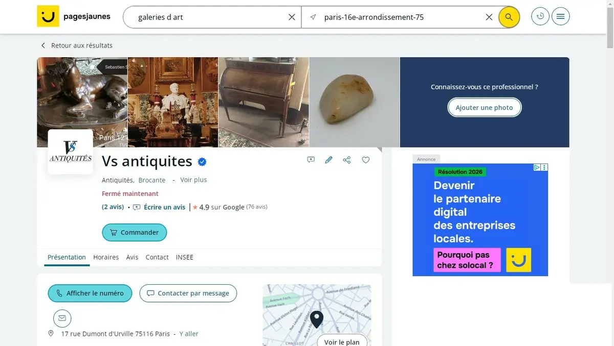Screen dimensions: 614x346
Task: Open the hamburger menu icon
Action: coord(560,16)
